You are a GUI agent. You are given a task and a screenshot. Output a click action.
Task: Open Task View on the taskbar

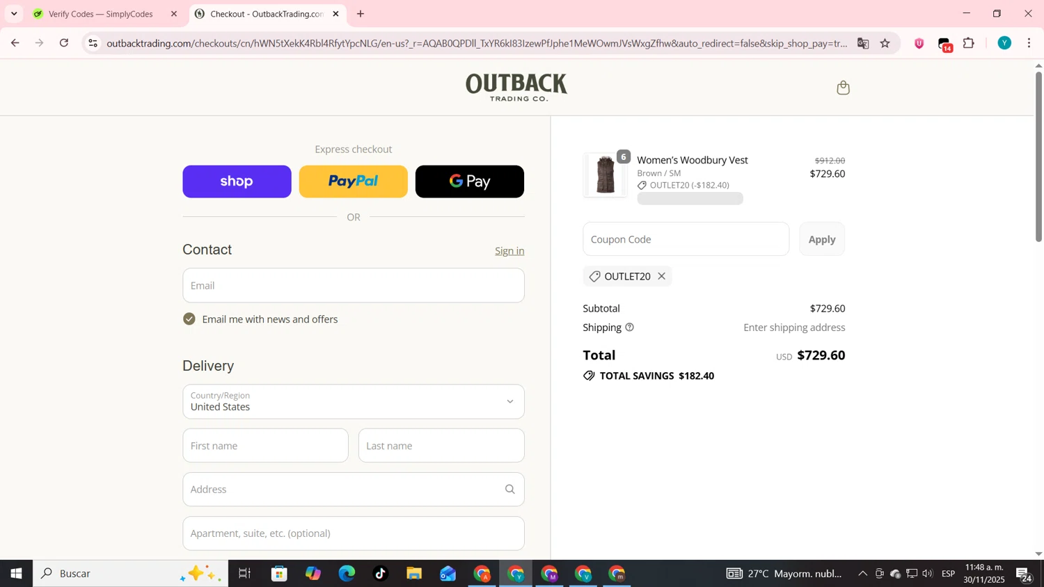(244, 574)
